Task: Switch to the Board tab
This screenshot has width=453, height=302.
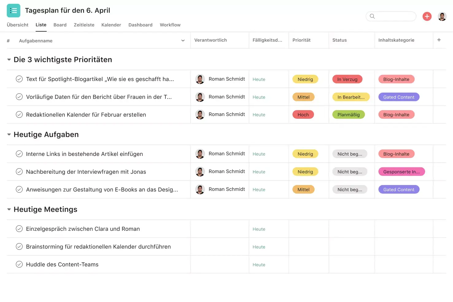Action: point(60,25)
